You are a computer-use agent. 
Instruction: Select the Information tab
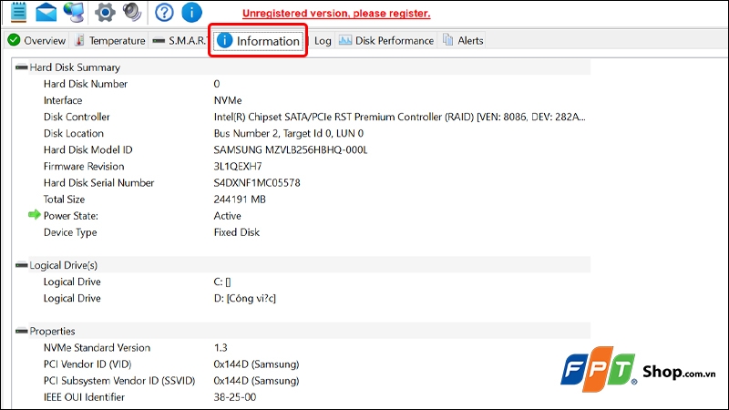(259, 41)
